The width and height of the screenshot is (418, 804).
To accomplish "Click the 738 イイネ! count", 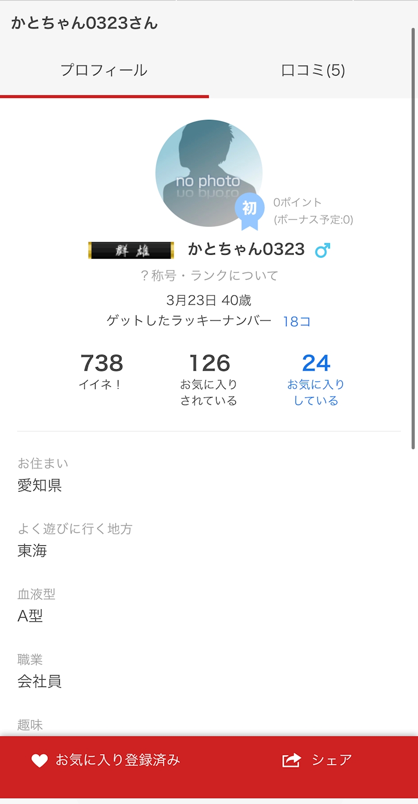I will tap(102, 370).
